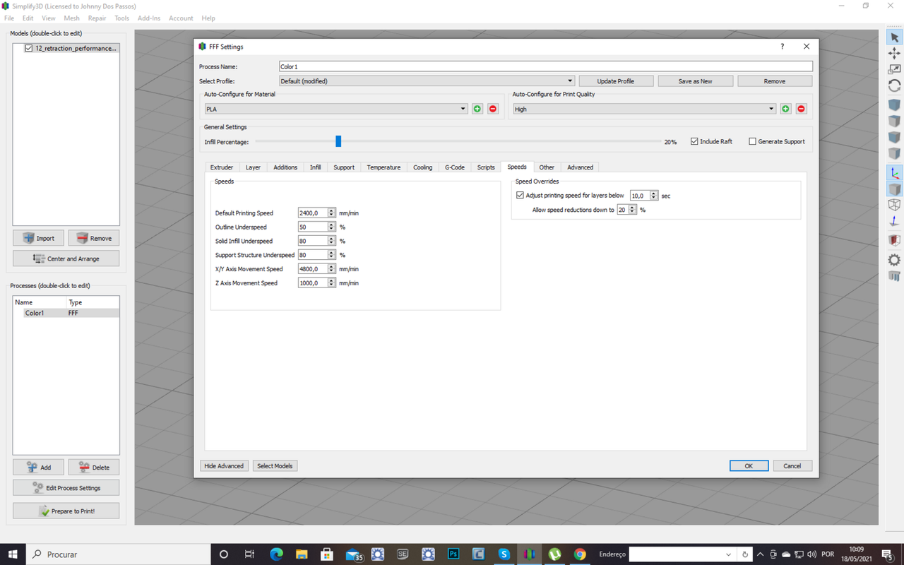Image resolution: width=904 pixels, height=565 pixels.
Task: Switch to the Extruder tab
Action: pyautogui.click(x=222, y=167)
